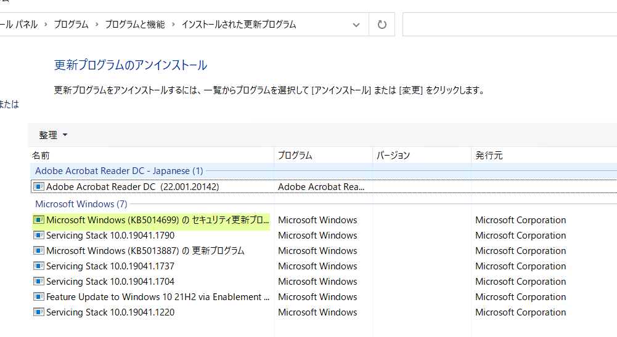Click the icon of Servicing Stack 10.0.19041.1220

39,312
